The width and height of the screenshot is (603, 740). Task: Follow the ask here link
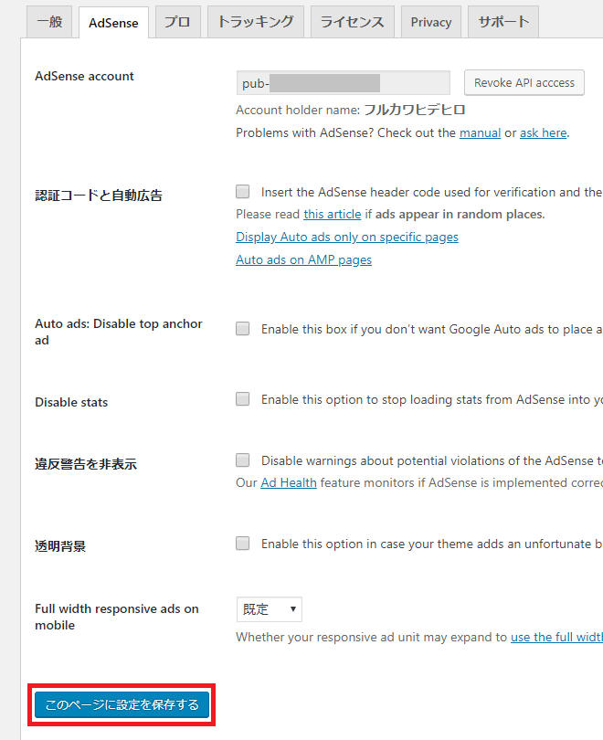pos(543,133)
